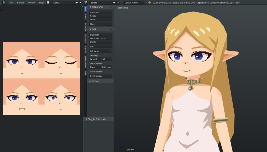This screenshot has width=267, height=152.
Task: Switch to the Create tab
Action: coord(85,17)
